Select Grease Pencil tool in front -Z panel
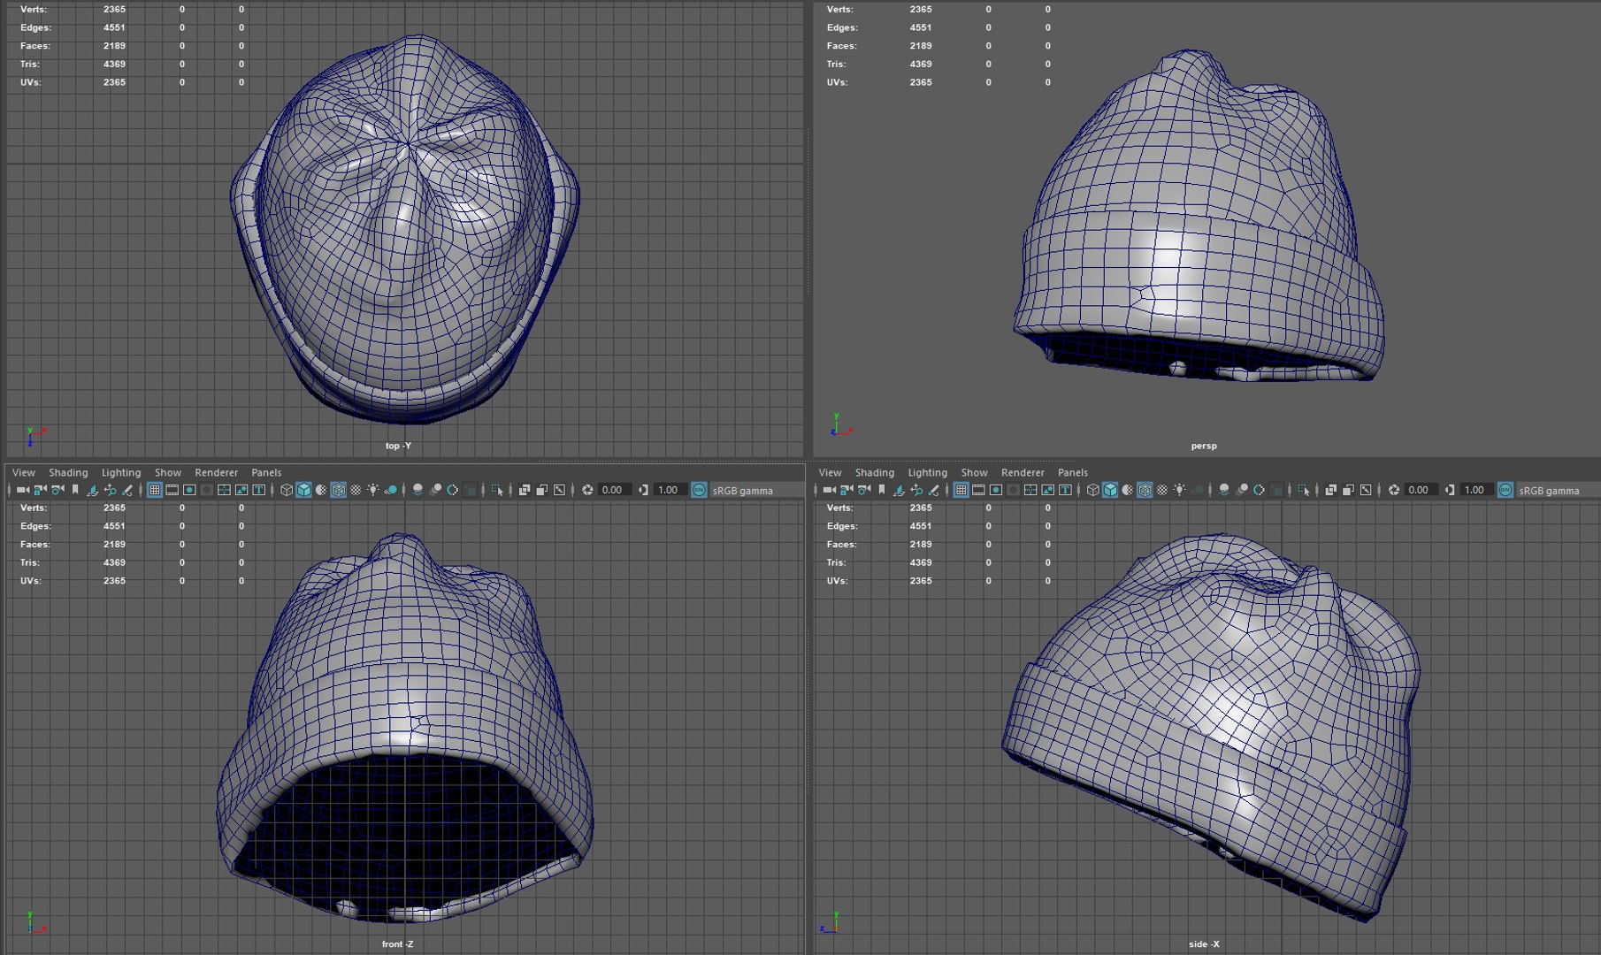This screenshot has width=1601, height=955. click(x=127, y=490)
